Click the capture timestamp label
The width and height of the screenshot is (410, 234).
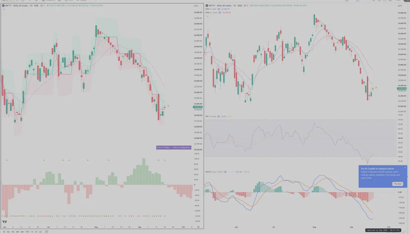(x=383, y=230)
